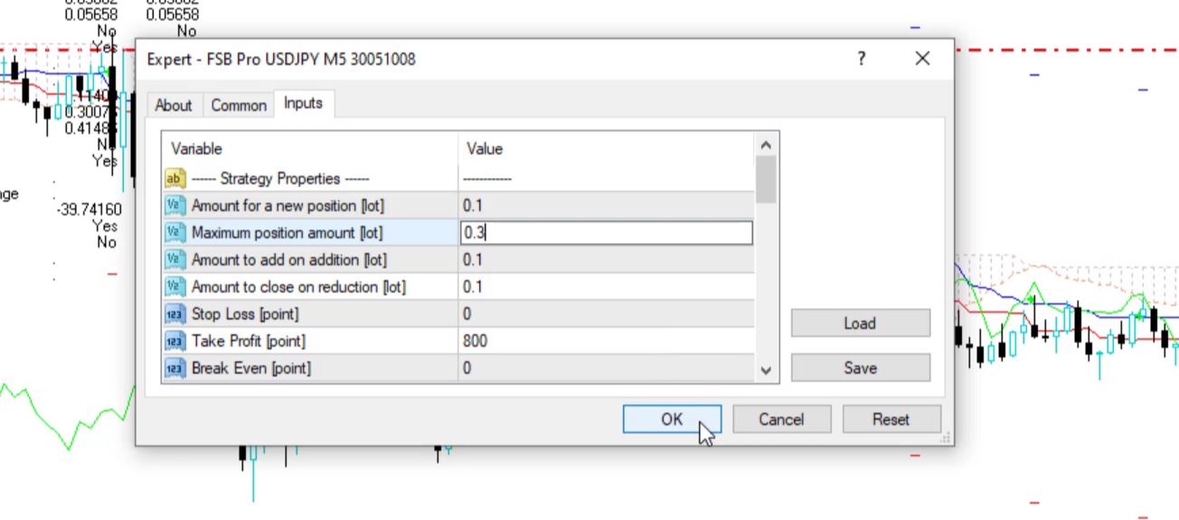This screenshot has width=1179, height=520.
Task: Select the Inputs tab
Action: pos(303,104)
